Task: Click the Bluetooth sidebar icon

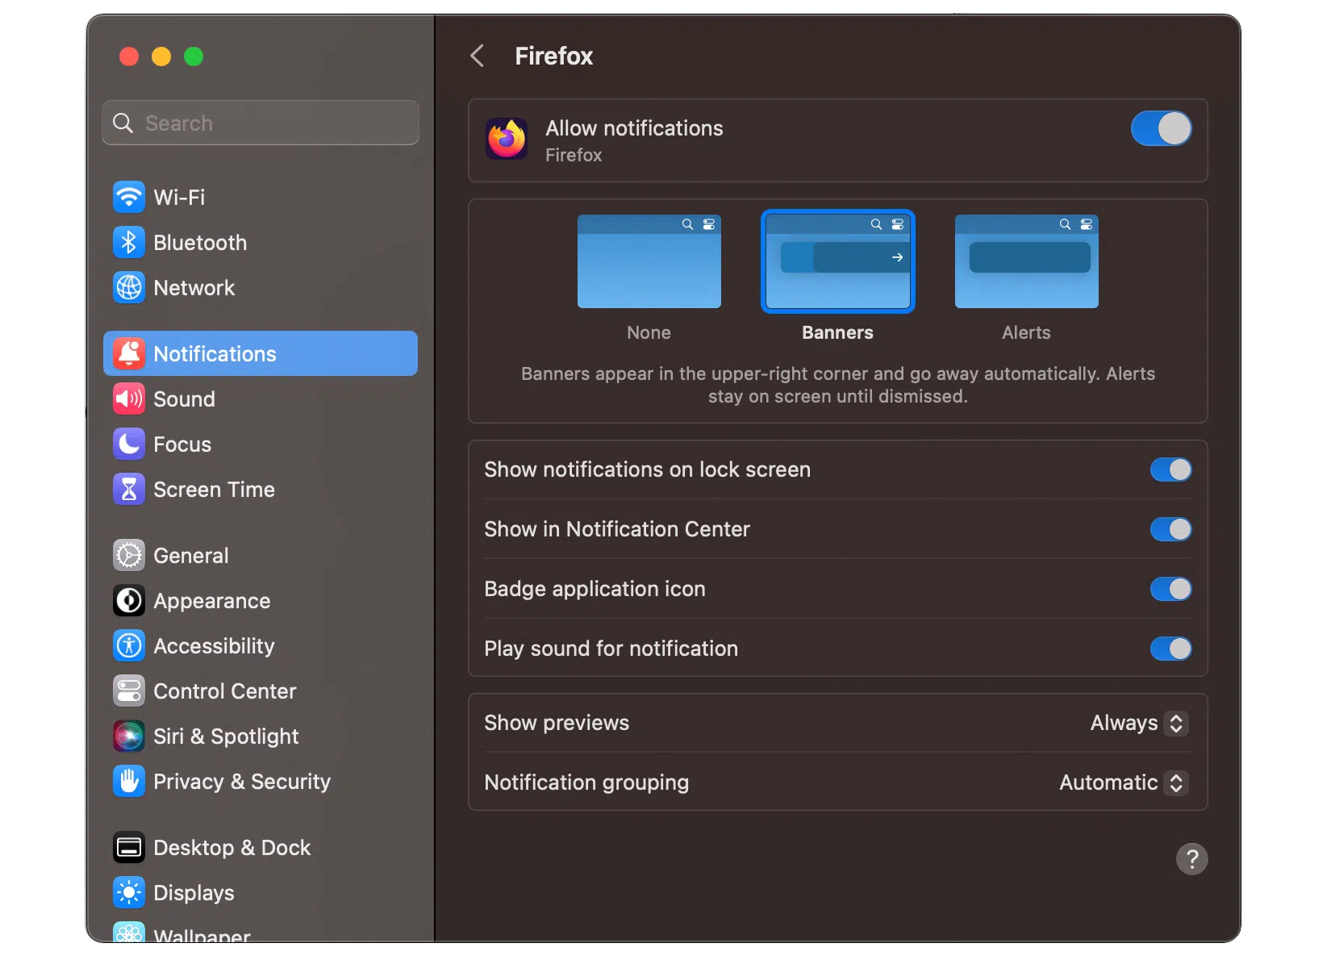Action: (129, 242)
